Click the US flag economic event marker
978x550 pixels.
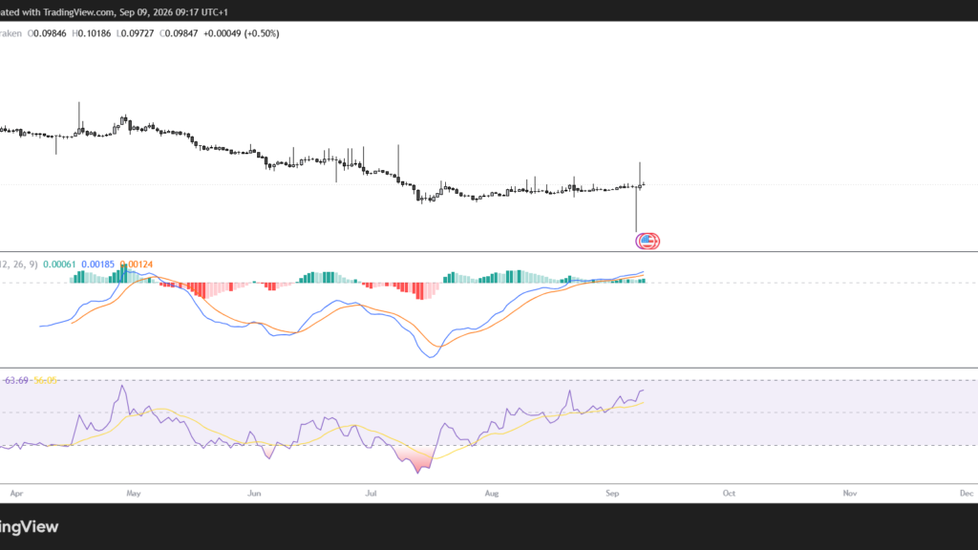(648, 241)
